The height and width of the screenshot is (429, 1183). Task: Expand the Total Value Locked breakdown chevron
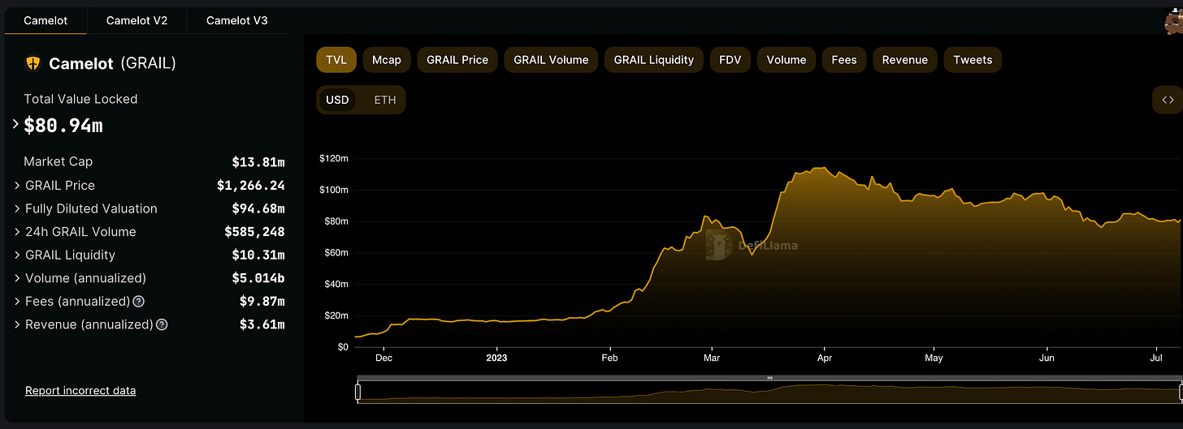pos(15,124)
